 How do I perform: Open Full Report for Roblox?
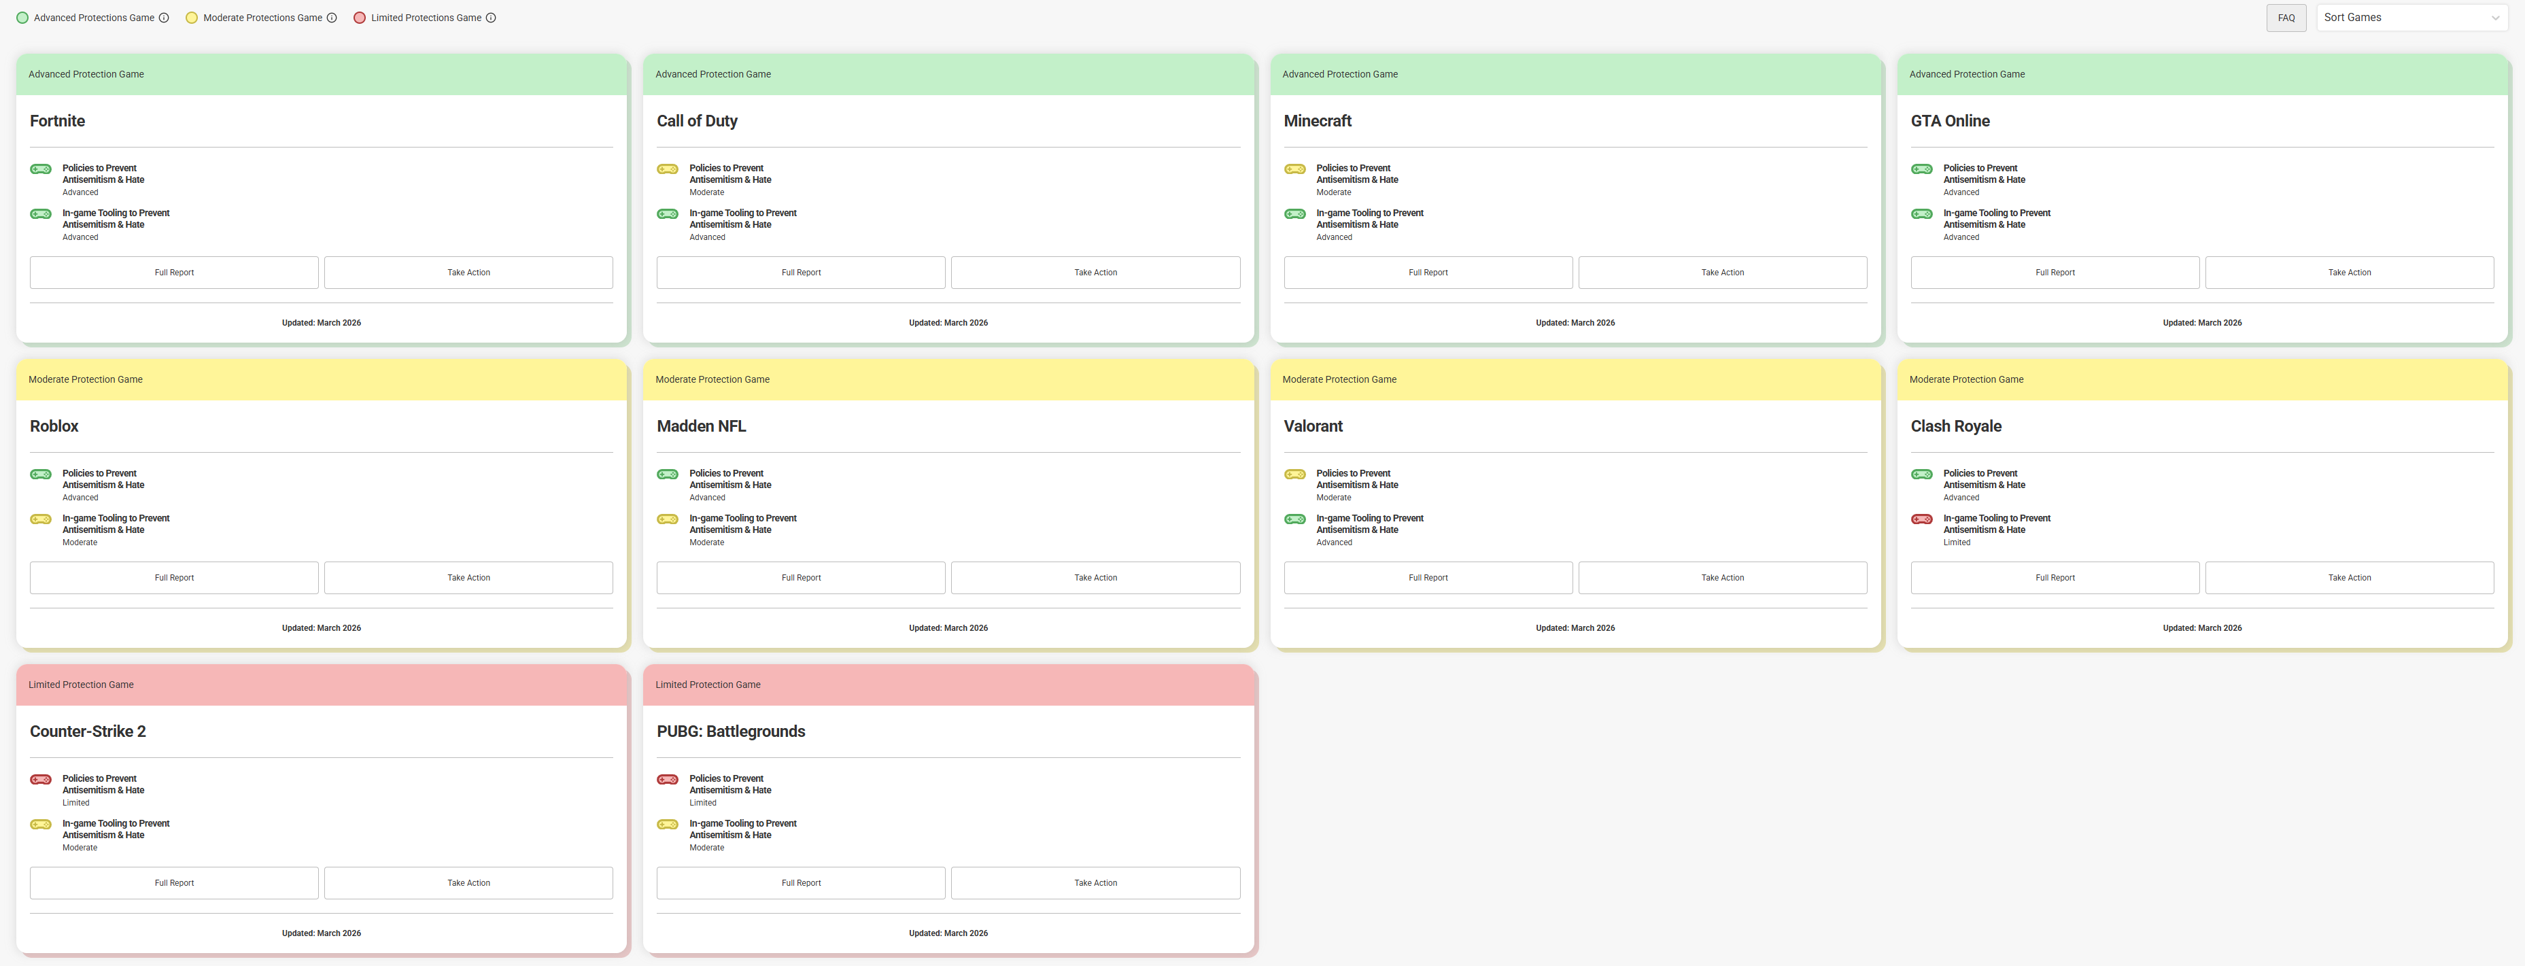pyautogui.click(x=173, y=578)
